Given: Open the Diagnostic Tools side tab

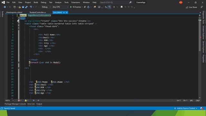Looking at the screenshot, I should (203, 17).
